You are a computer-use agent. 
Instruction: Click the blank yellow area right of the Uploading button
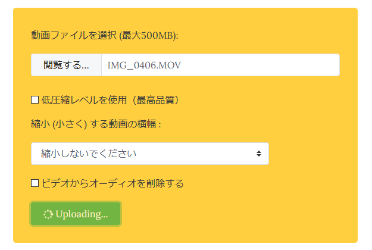pyautogui.click(x=238, y=214)
